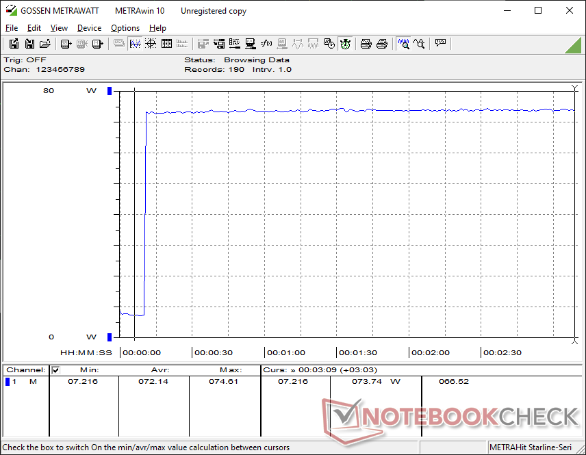Click the crosshair XY display icon

pos(150,44)
